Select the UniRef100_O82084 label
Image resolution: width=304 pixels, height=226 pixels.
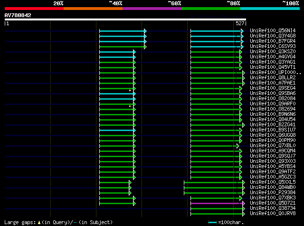point(273,99)
